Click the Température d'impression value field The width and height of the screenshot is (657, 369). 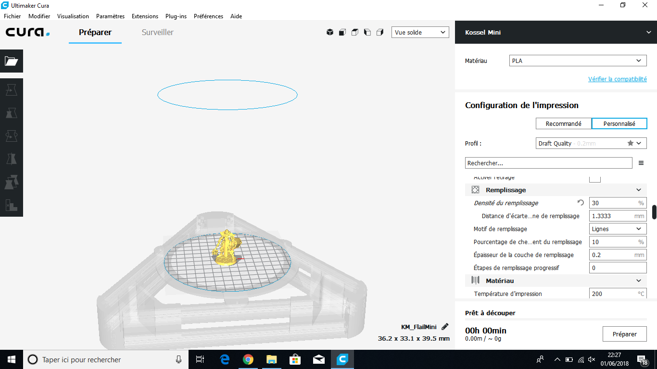(x=618, y=293)
